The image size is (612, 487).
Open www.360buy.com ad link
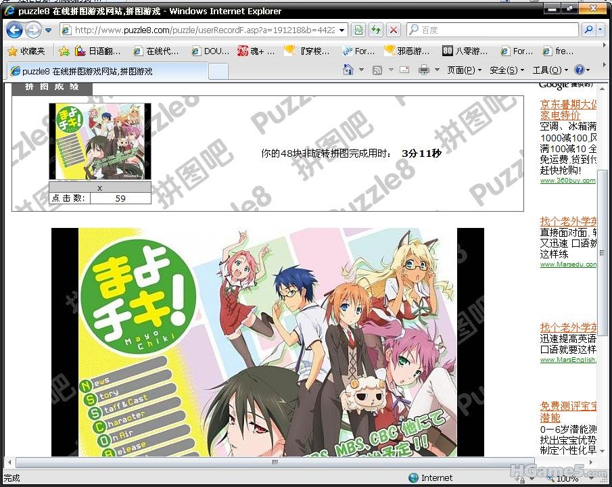pyautogui.click(x=568, y=181)
